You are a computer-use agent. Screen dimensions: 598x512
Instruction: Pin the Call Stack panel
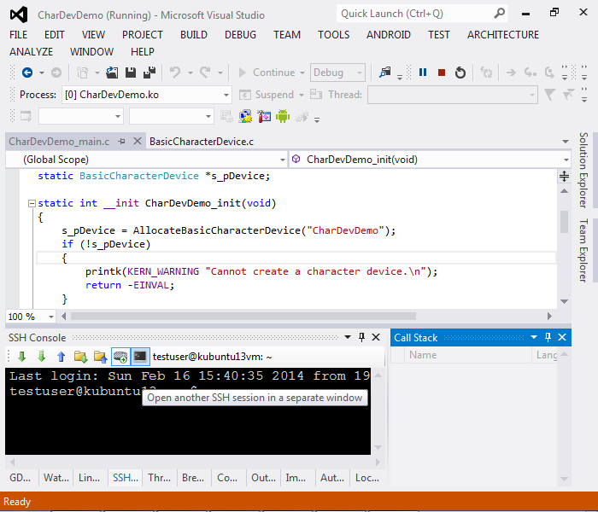coord(548,337)
